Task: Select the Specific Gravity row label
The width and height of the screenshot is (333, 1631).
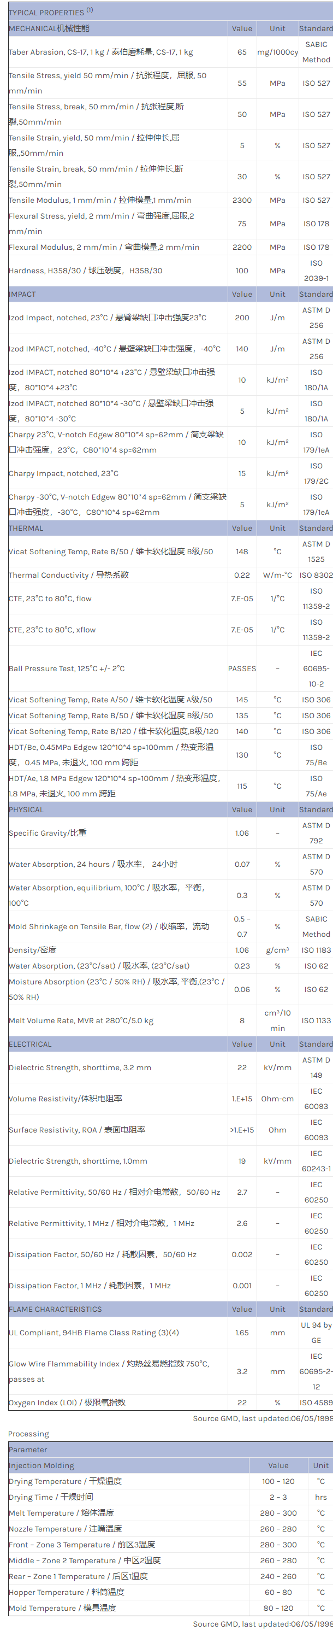Action: 47,833
